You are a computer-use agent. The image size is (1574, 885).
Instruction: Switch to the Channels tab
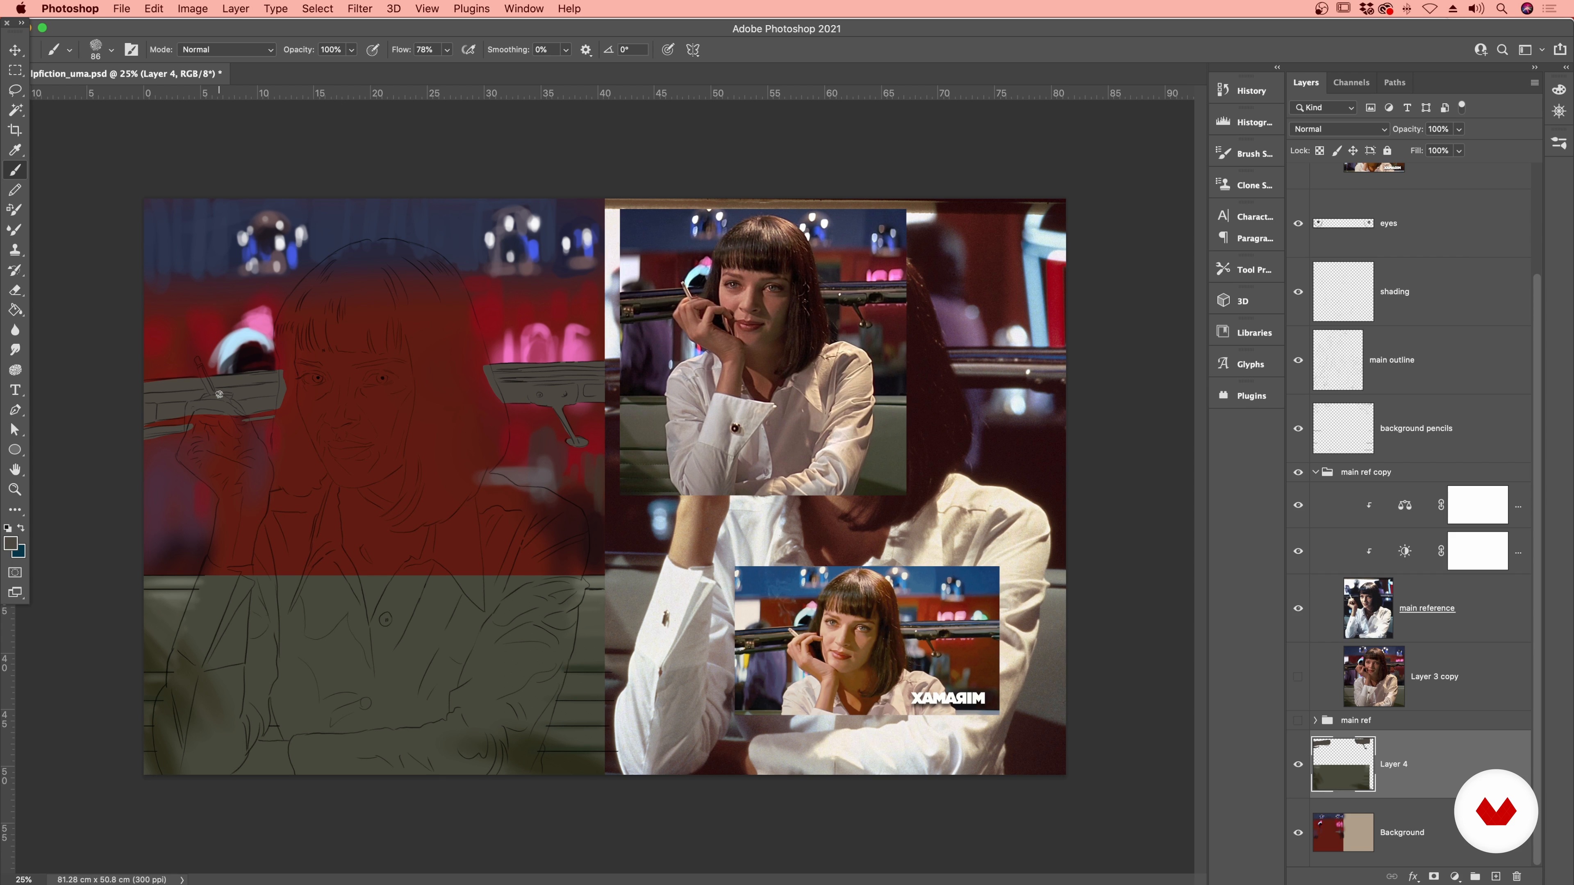pyautogui.click(x=1351, y=82)
